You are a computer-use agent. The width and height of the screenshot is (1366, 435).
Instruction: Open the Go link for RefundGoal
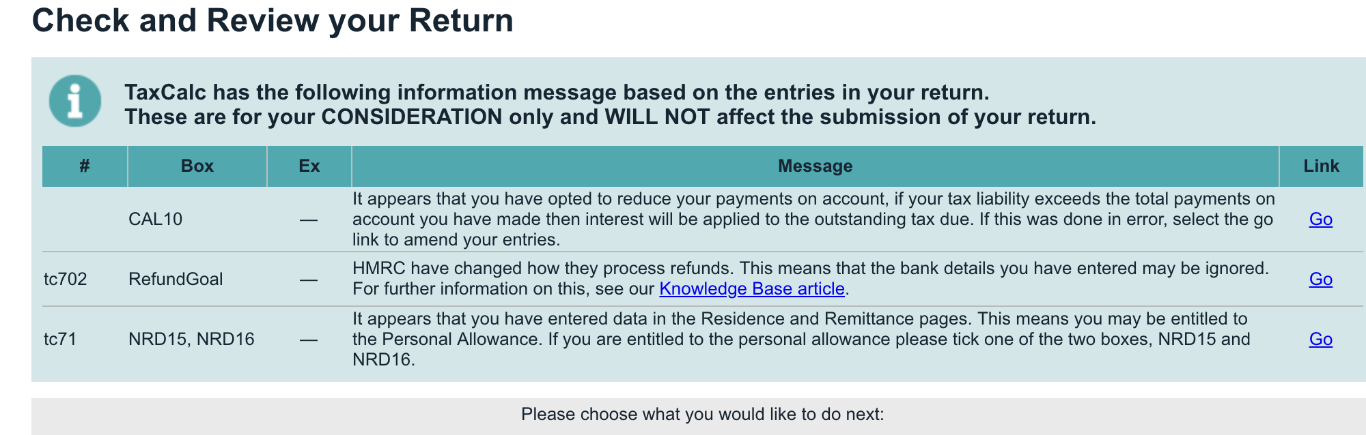1320,279
